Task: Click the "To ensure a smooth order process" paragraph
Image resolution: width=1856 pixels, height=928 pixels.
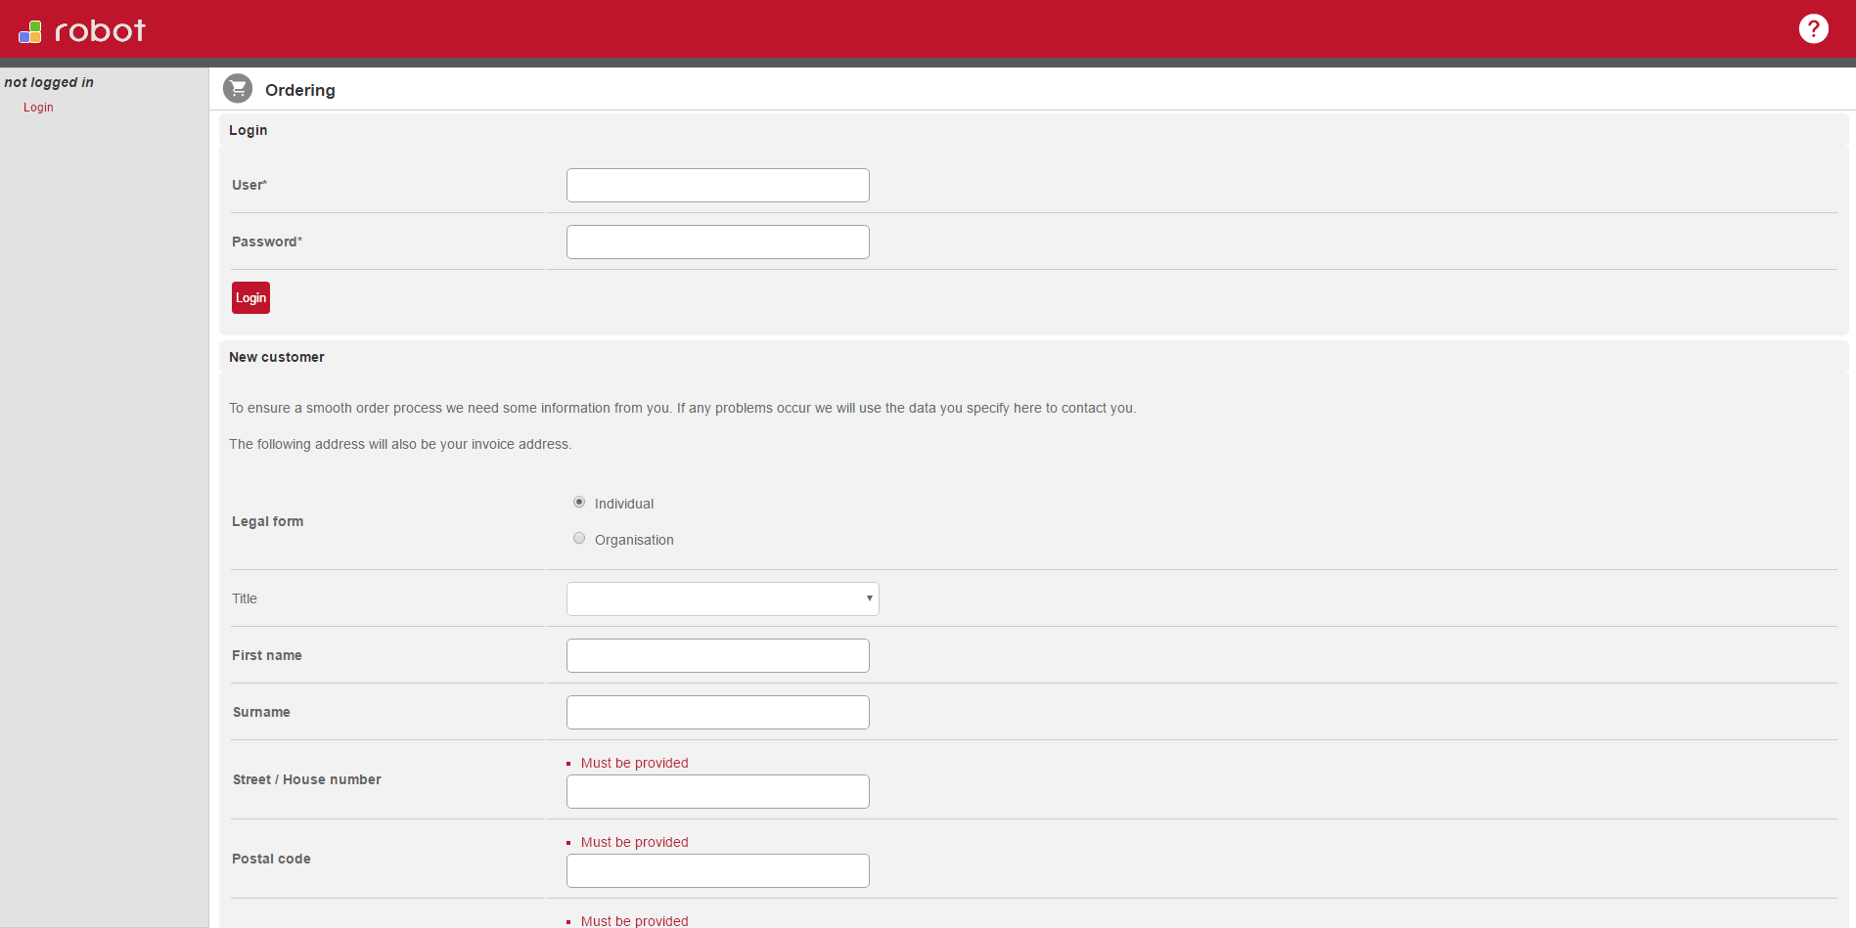Action: pos(683,408)
